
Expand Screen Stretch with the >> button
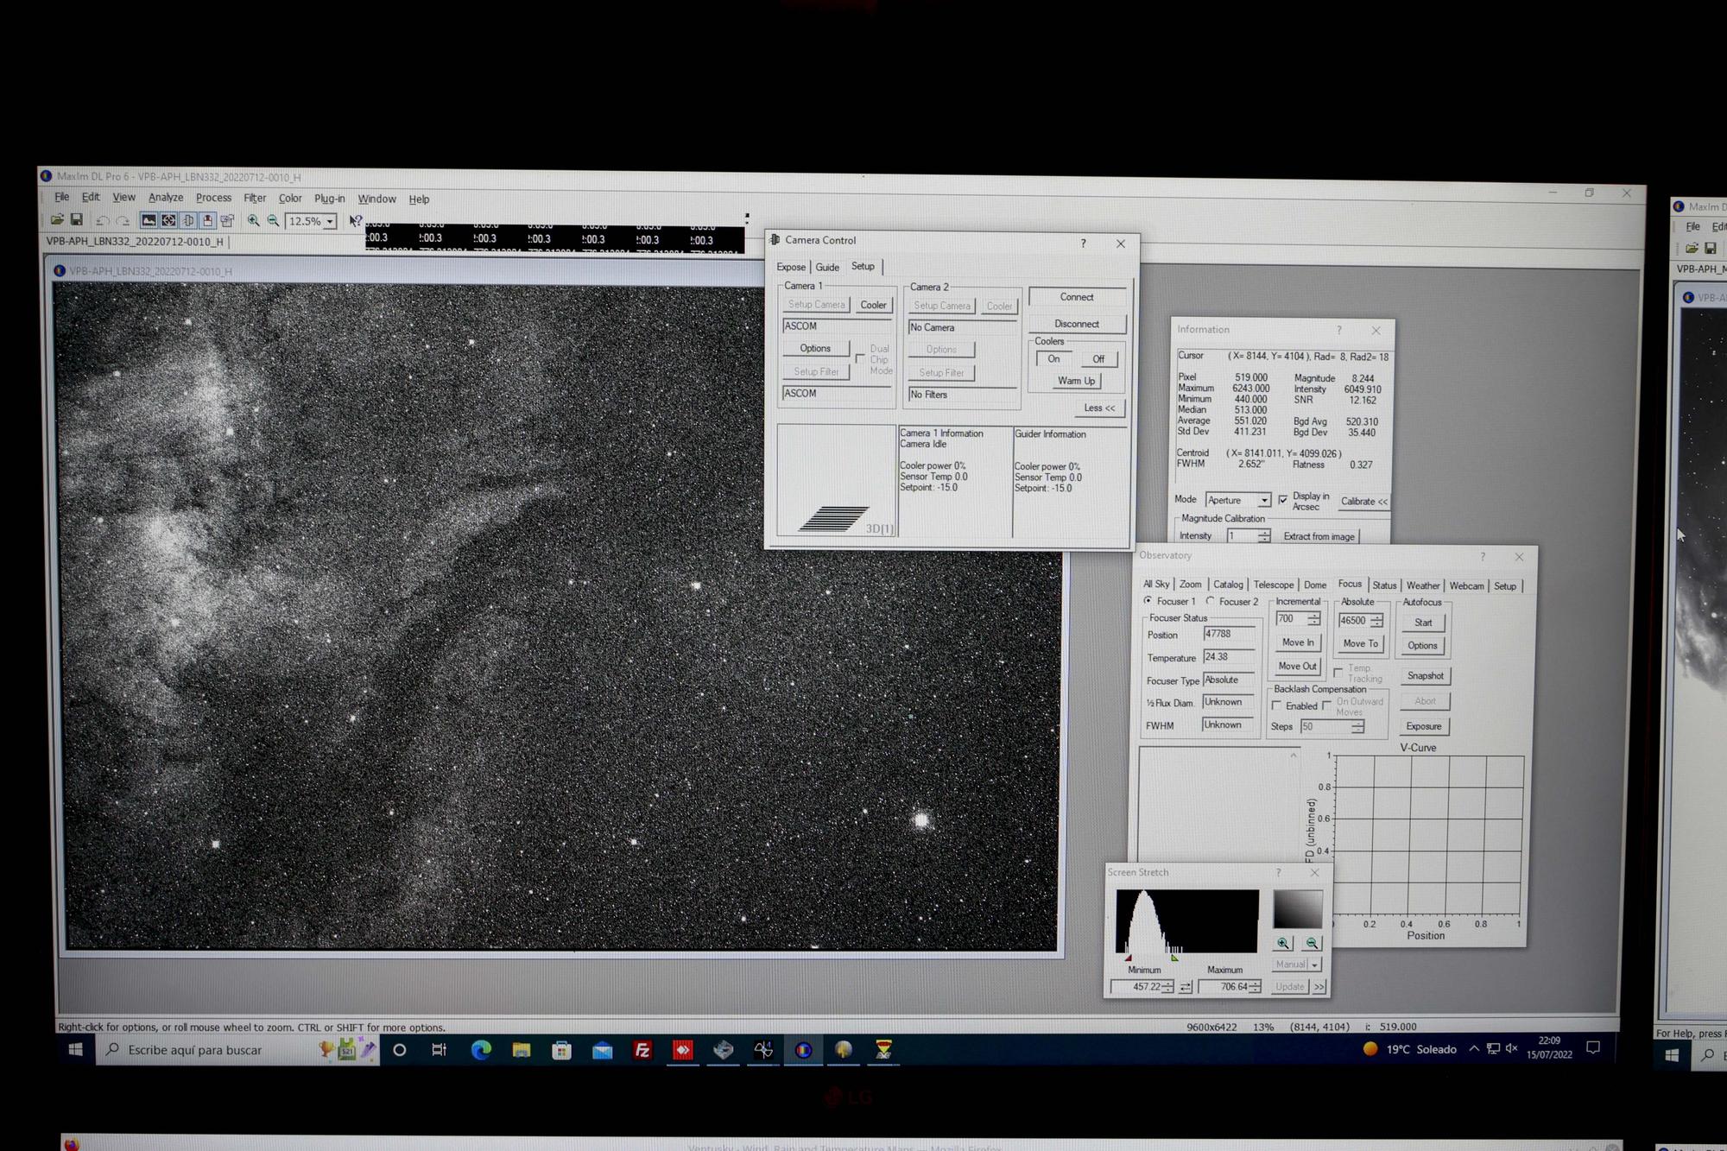(x=1319, y=987)
